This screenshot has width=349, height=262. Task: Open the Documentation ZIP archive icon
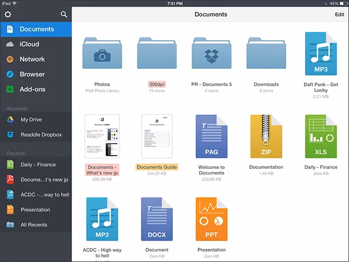tap(266, 137)
